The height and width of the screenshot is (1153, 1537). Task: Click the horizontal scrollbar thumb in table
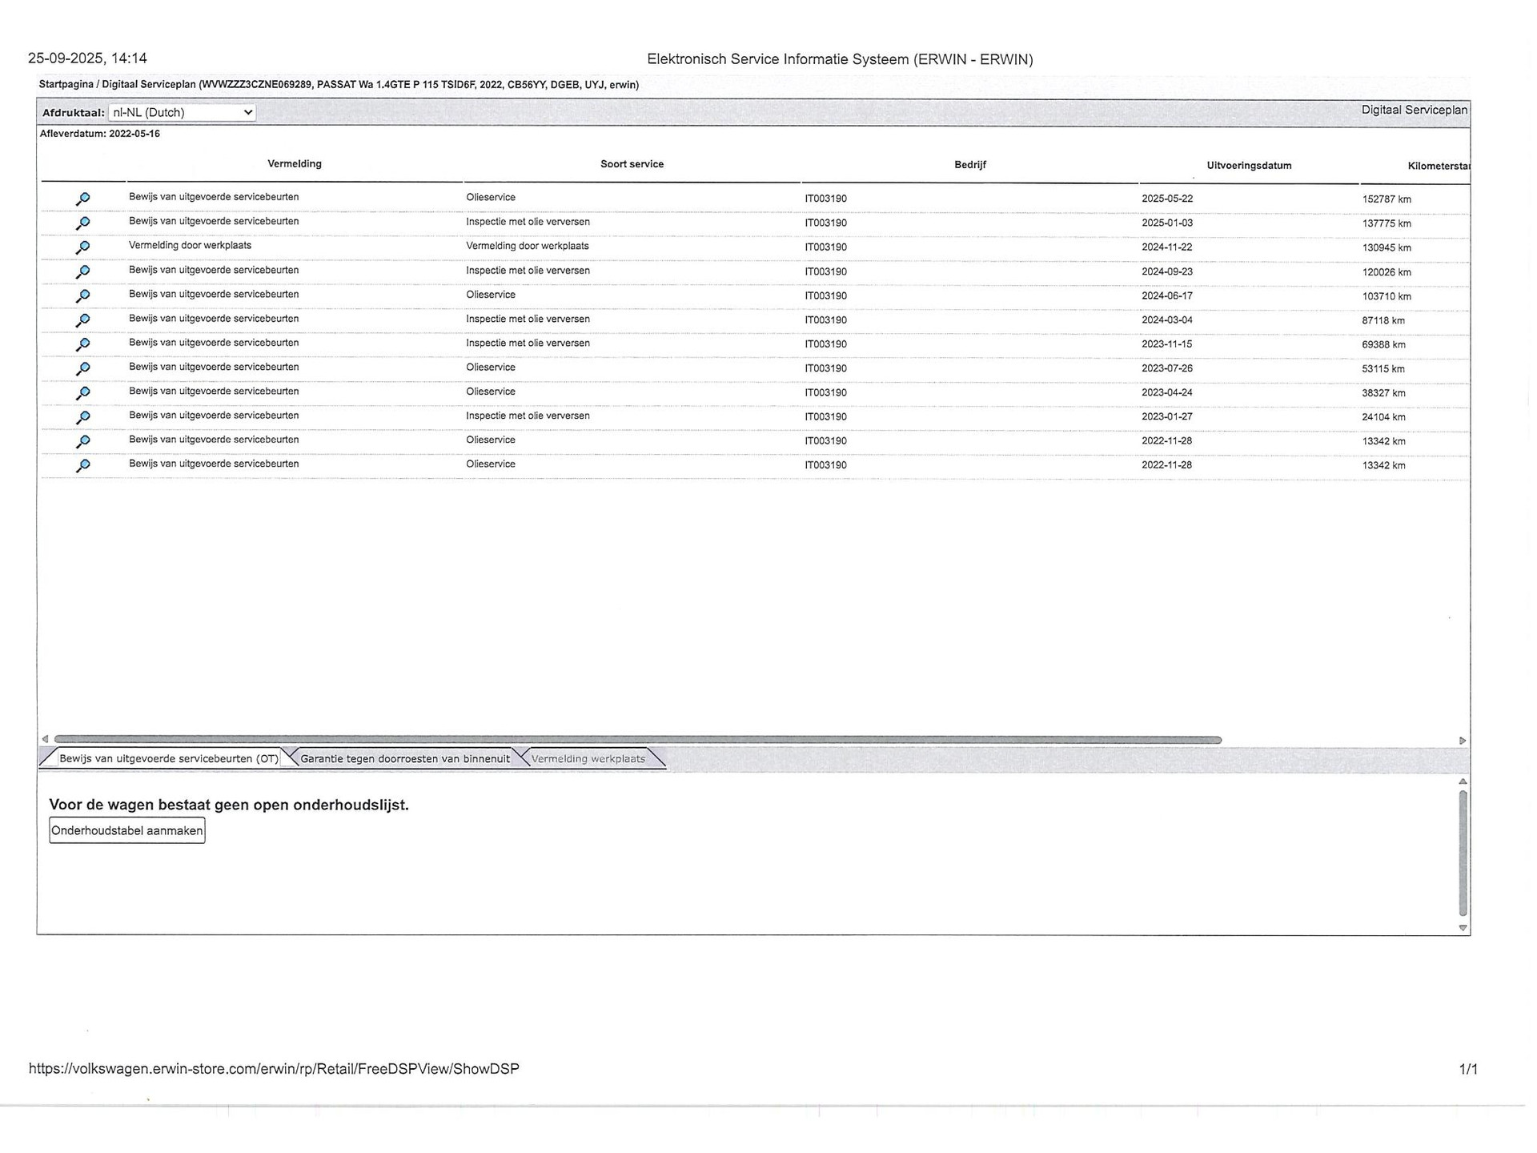(637, 740)
